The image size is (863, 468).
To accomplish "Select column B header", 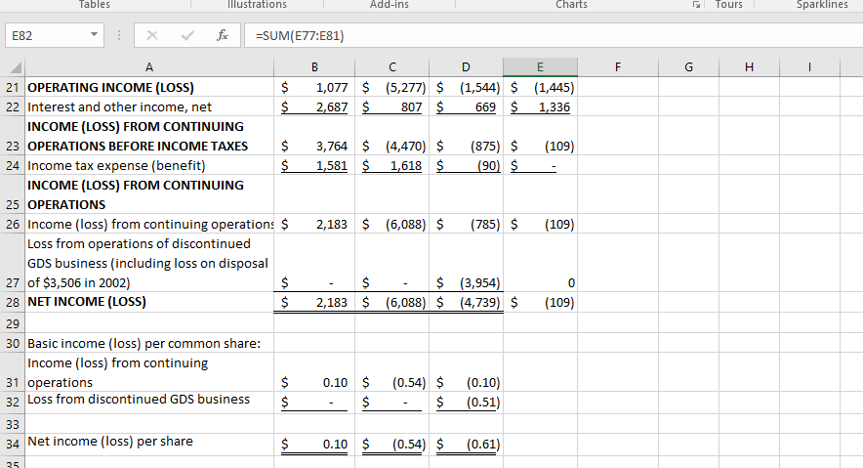I will [314, 67].
